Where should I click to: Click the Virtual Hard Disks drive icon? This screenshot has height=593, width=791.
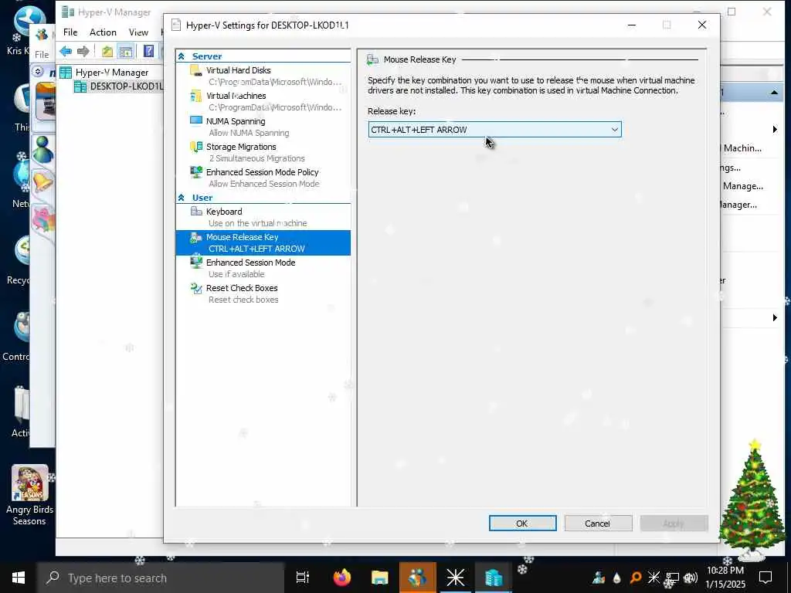coord(195,70)
